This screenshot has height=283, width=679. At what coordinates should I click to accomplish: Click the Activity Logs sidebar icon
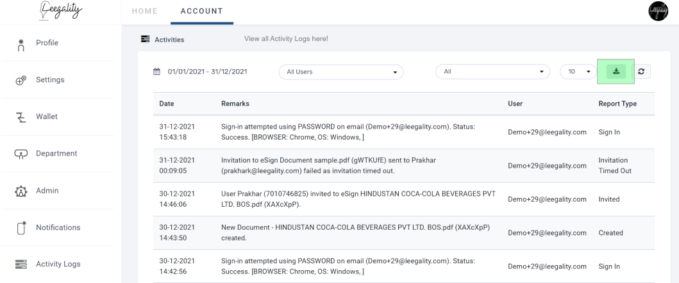[x=21, y=264]
